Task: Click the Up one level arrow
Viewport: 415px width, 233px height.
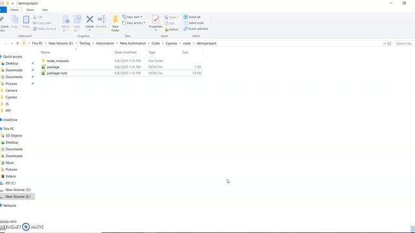Action: [18, 43]
